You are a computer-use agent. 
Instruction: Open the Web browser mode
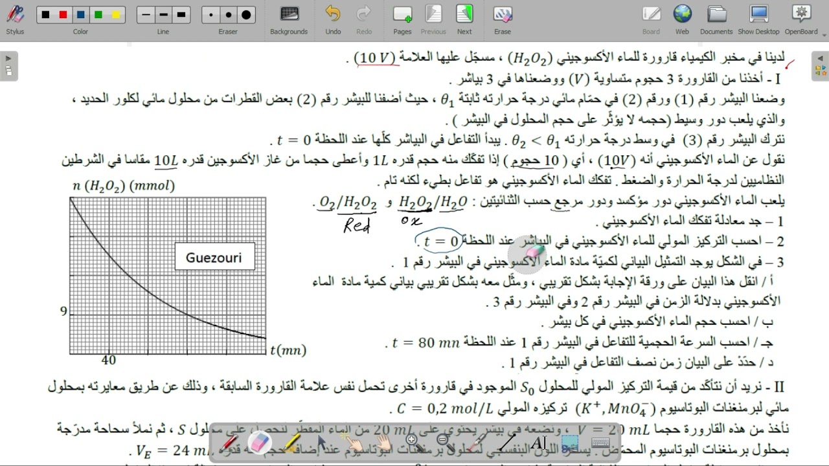click(682, 20)
